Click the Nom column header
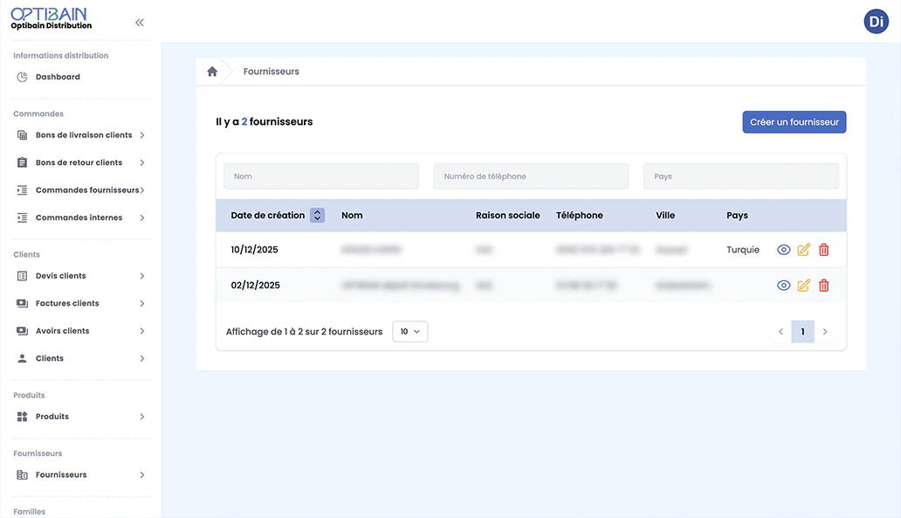The image size is (901, 518). (x=352, y=216)
